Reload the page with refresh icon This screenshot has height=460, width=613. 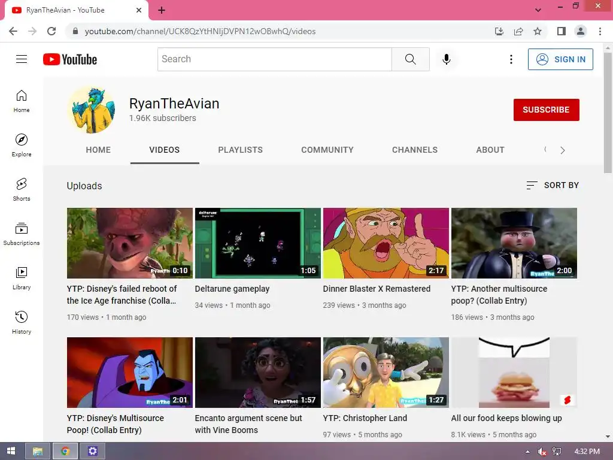51,31
